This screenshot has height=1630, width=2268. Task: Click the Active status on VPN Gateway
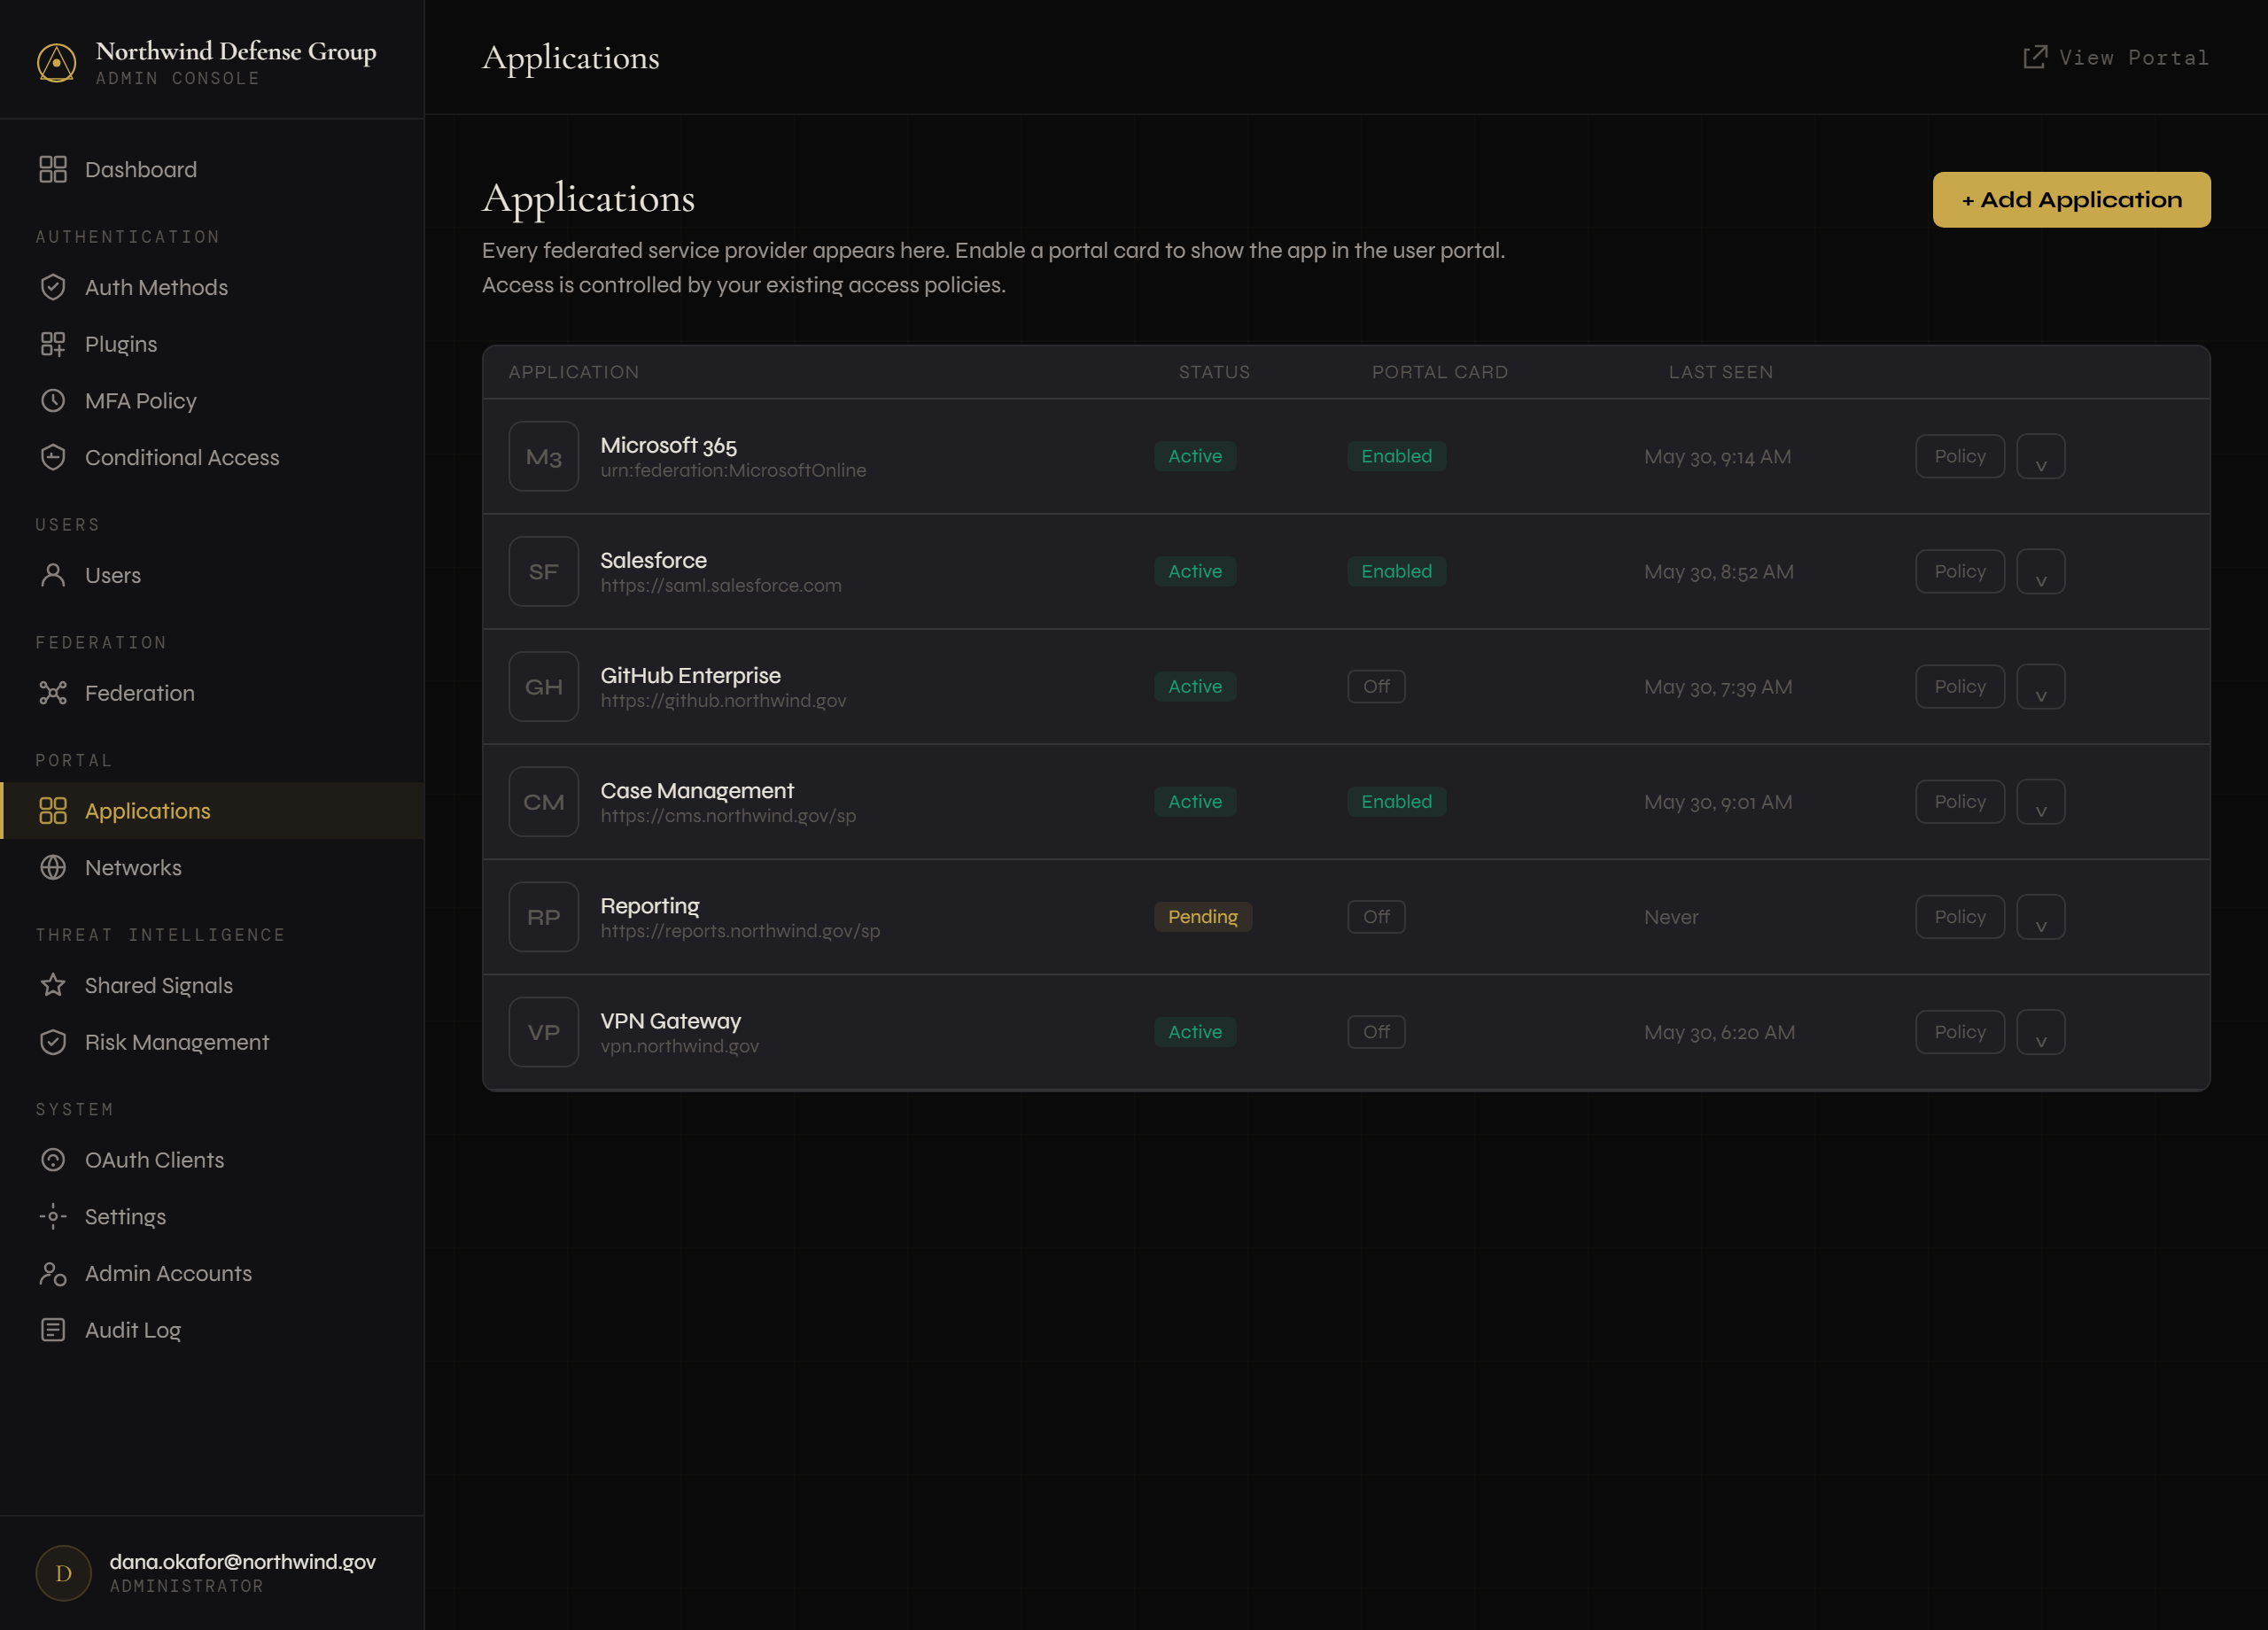tap(1195, 1032)
